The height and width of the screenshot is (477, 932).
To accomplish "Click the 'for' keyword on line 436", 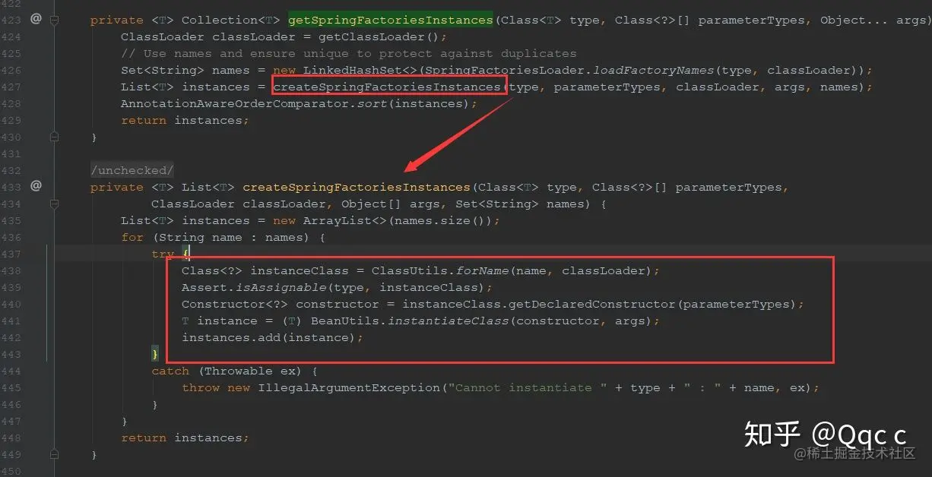I will coord(132,237).
